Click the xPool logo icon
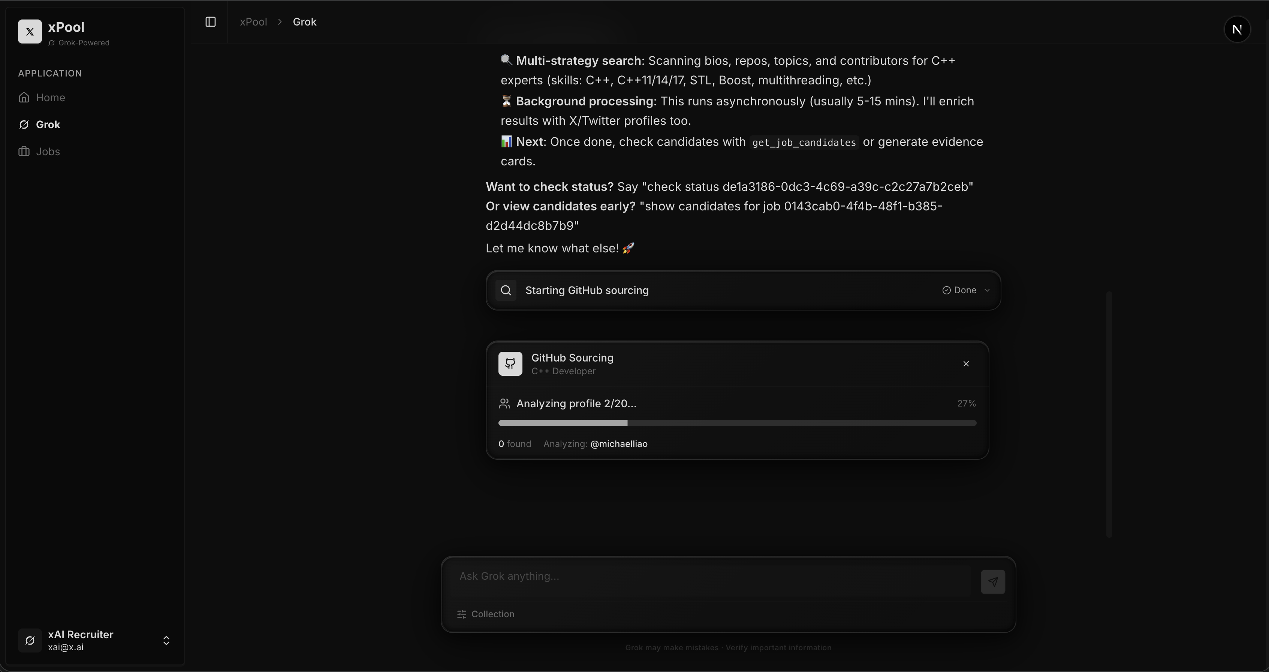 [30, 31]
